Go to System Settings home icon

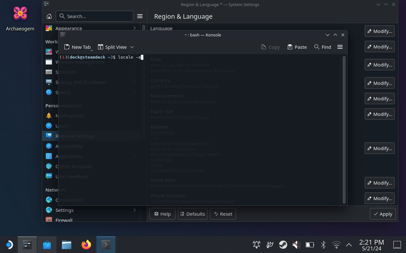(x=49, y=16)
